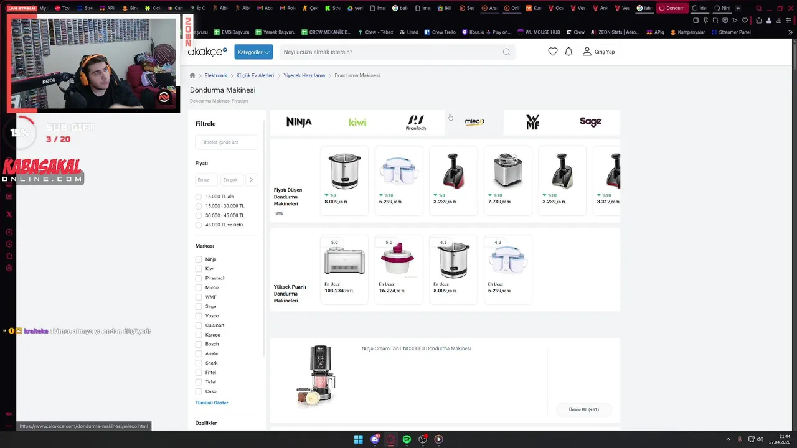Open the Ninja Creami product image
Screen dimensions: 797x448
[x=316, y=376]
